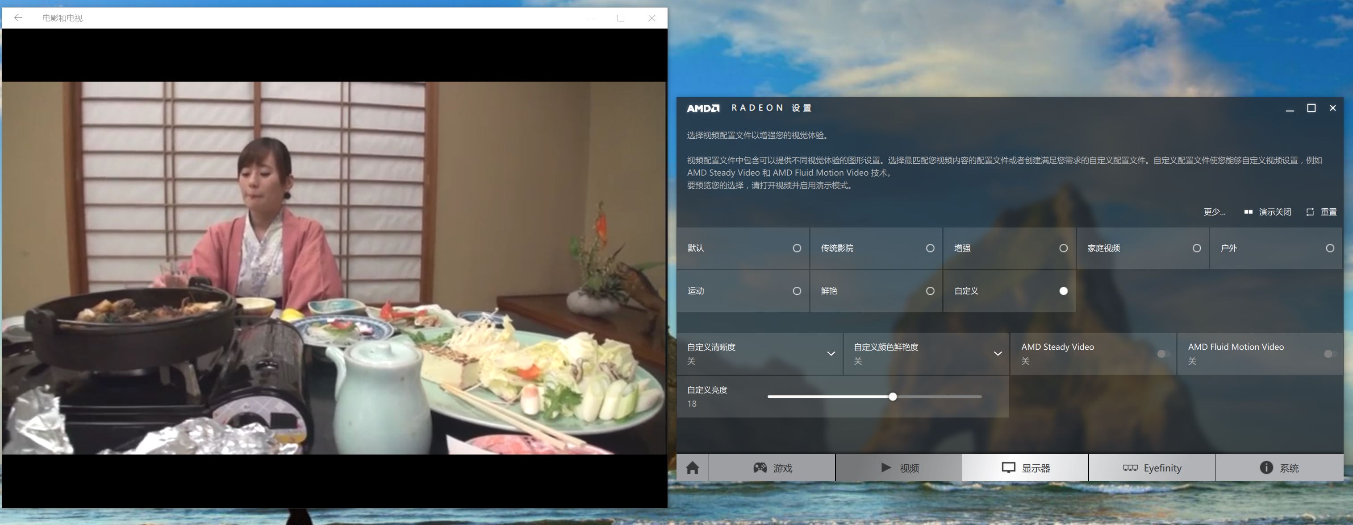Select the 自定义 video profile radio button

click(x=1062, y=290)
